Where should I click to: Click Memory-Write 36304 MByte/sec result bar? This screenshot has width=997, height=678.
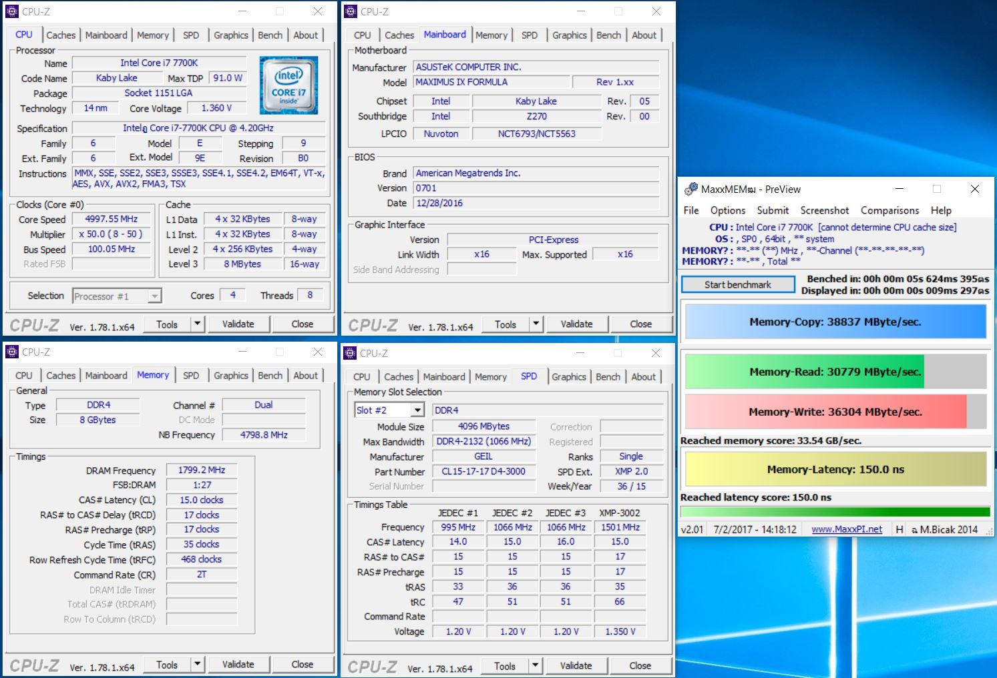click(x=835, y=412)
